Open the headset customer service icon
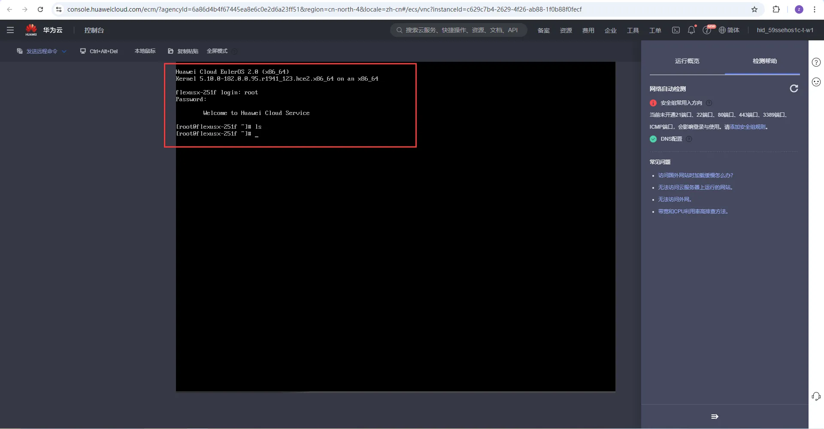824x429 pixels. tap(816, 396)
